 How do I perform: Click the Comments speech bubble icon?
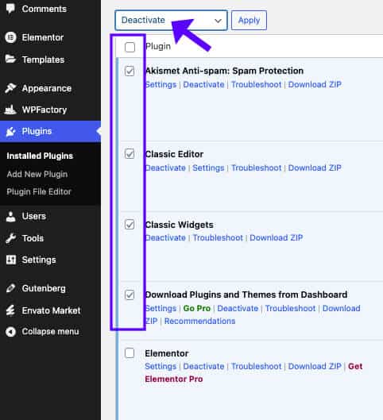click(10, 9)
